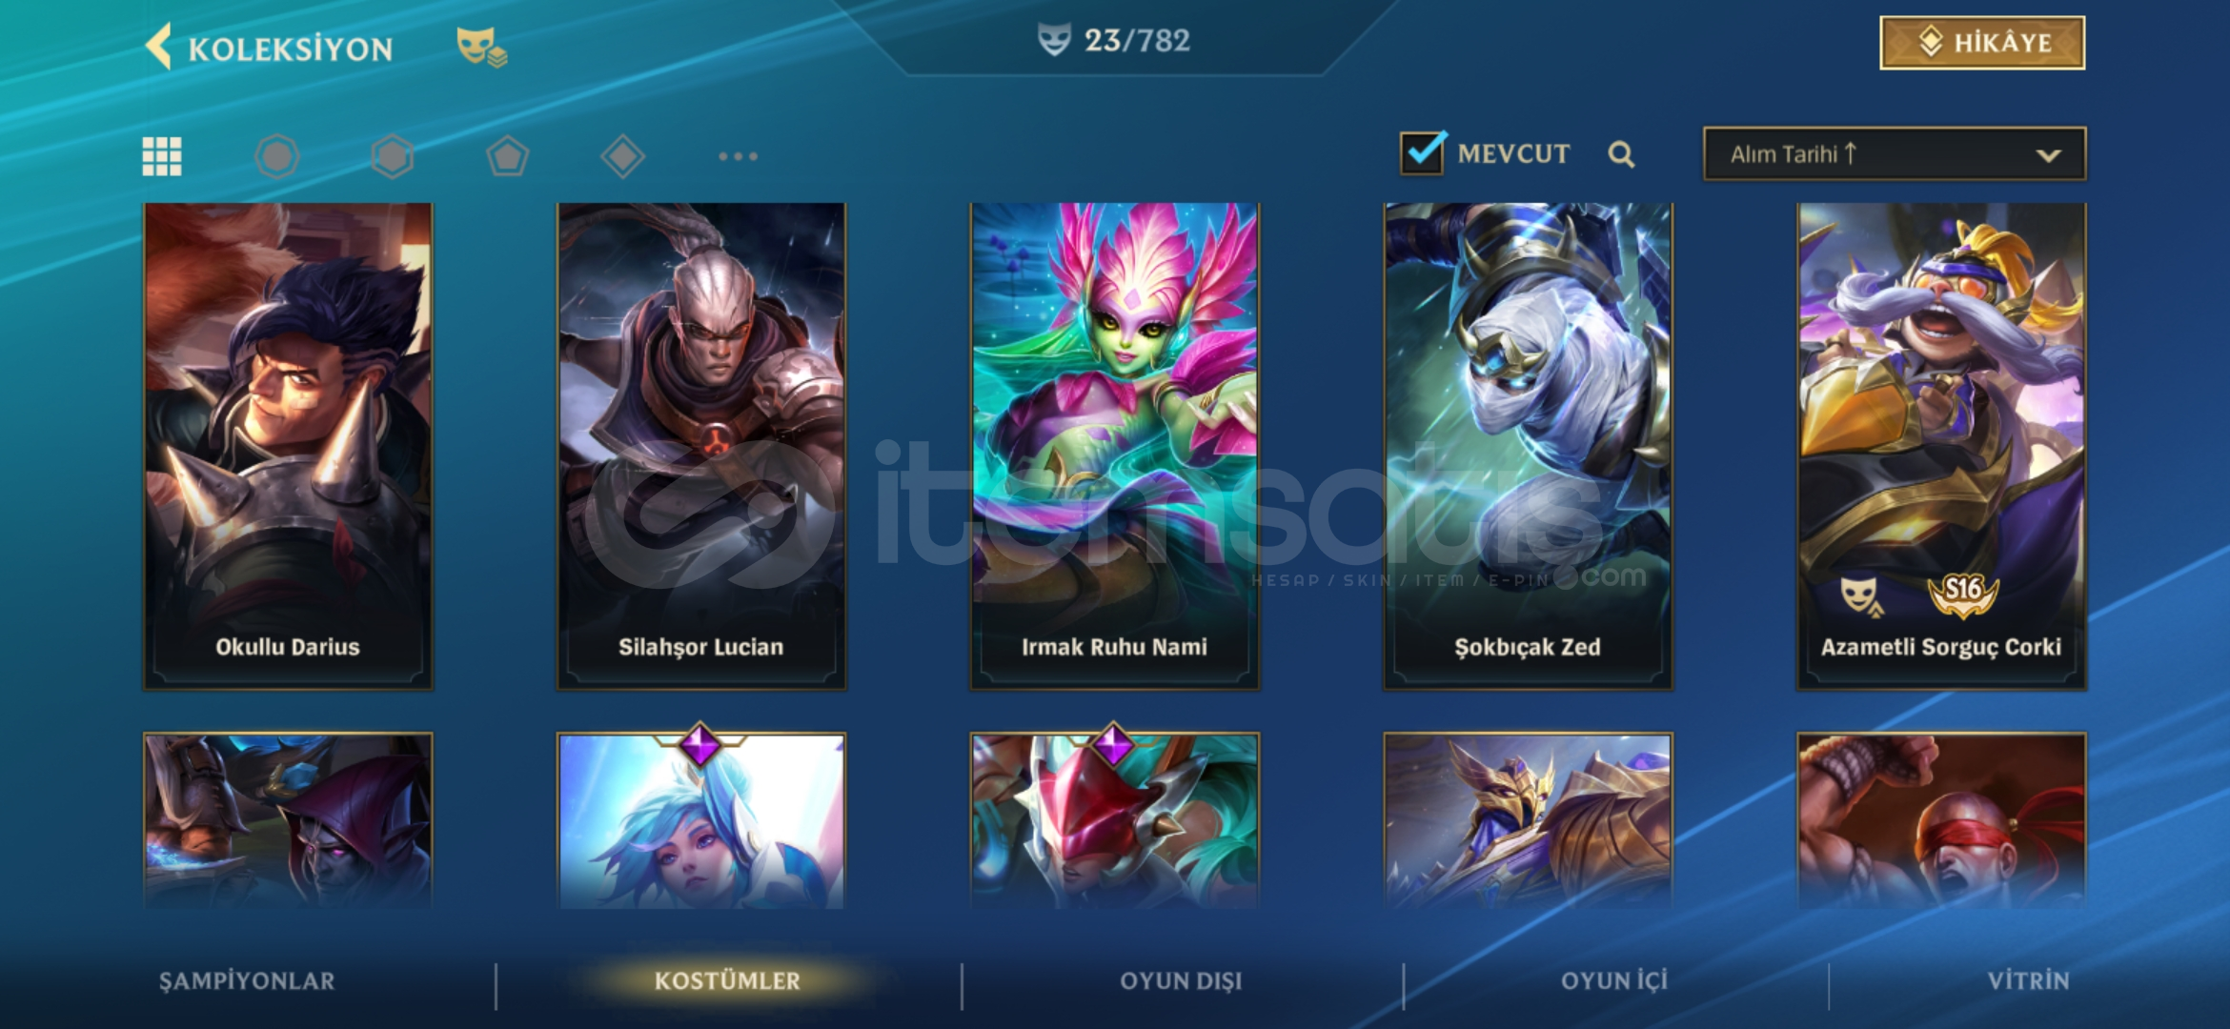2230x1029 pixels.
Task: Uncheck the Mevcut checkbox
Action: (1423, 152)
